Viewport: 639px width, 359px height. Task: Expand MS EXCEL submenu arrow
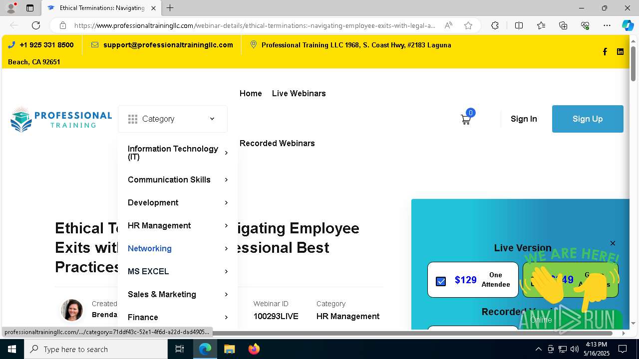coord(226,271)
